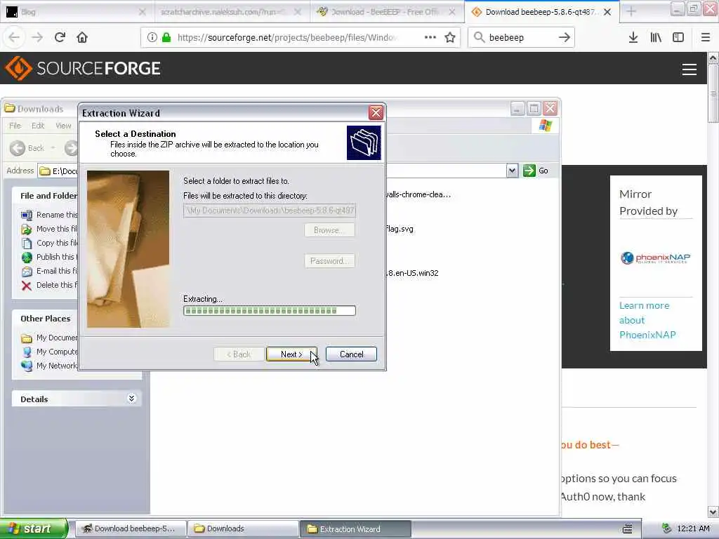Close the Download beebeep-5.8.6 tab

[607, 12]
